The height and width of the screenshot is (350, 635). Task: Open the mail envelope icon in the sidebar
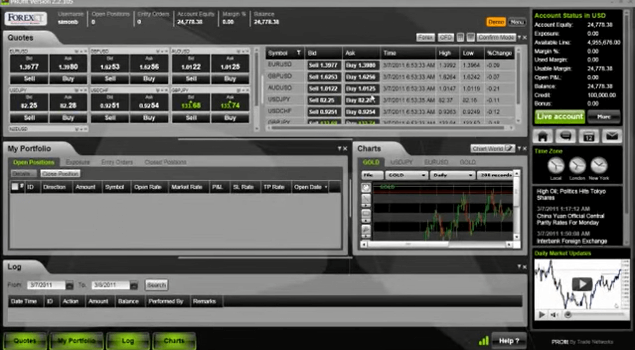(612, 136)
